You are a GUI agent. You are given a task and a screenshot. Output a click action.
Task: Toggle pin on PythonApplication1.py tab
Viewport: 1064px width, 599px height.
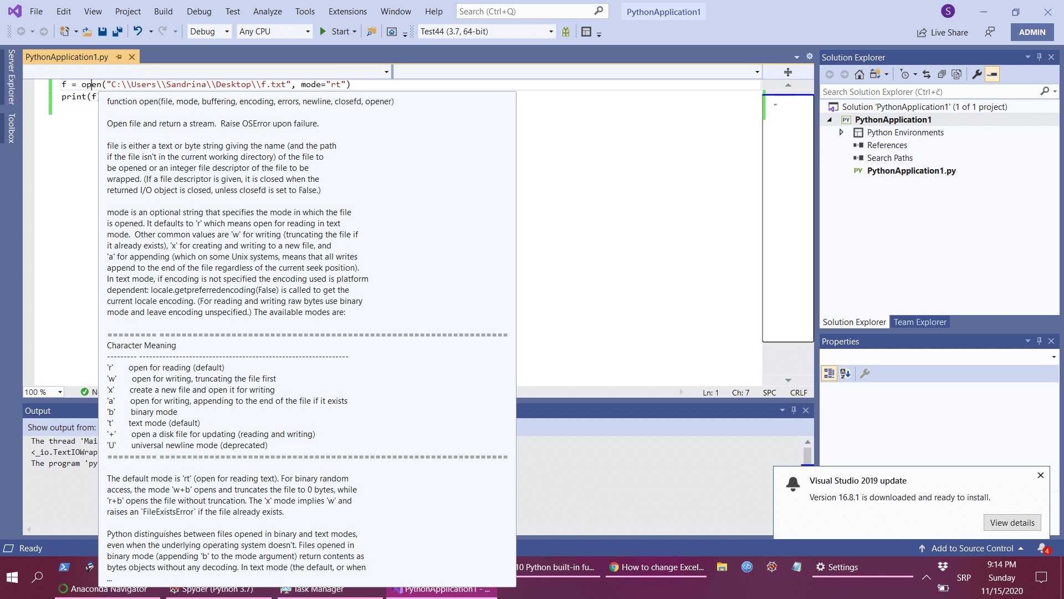tap(119, 57)
